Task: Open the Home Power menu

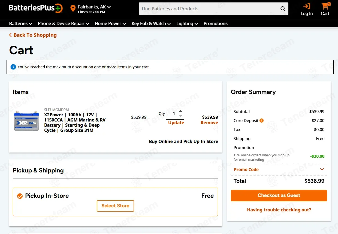Action: pyautogui.click(x=110, y=23)
